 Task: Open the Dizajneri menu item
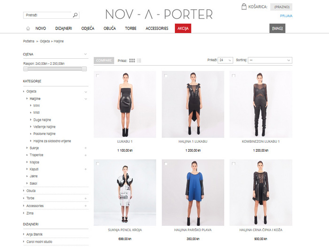63,28
